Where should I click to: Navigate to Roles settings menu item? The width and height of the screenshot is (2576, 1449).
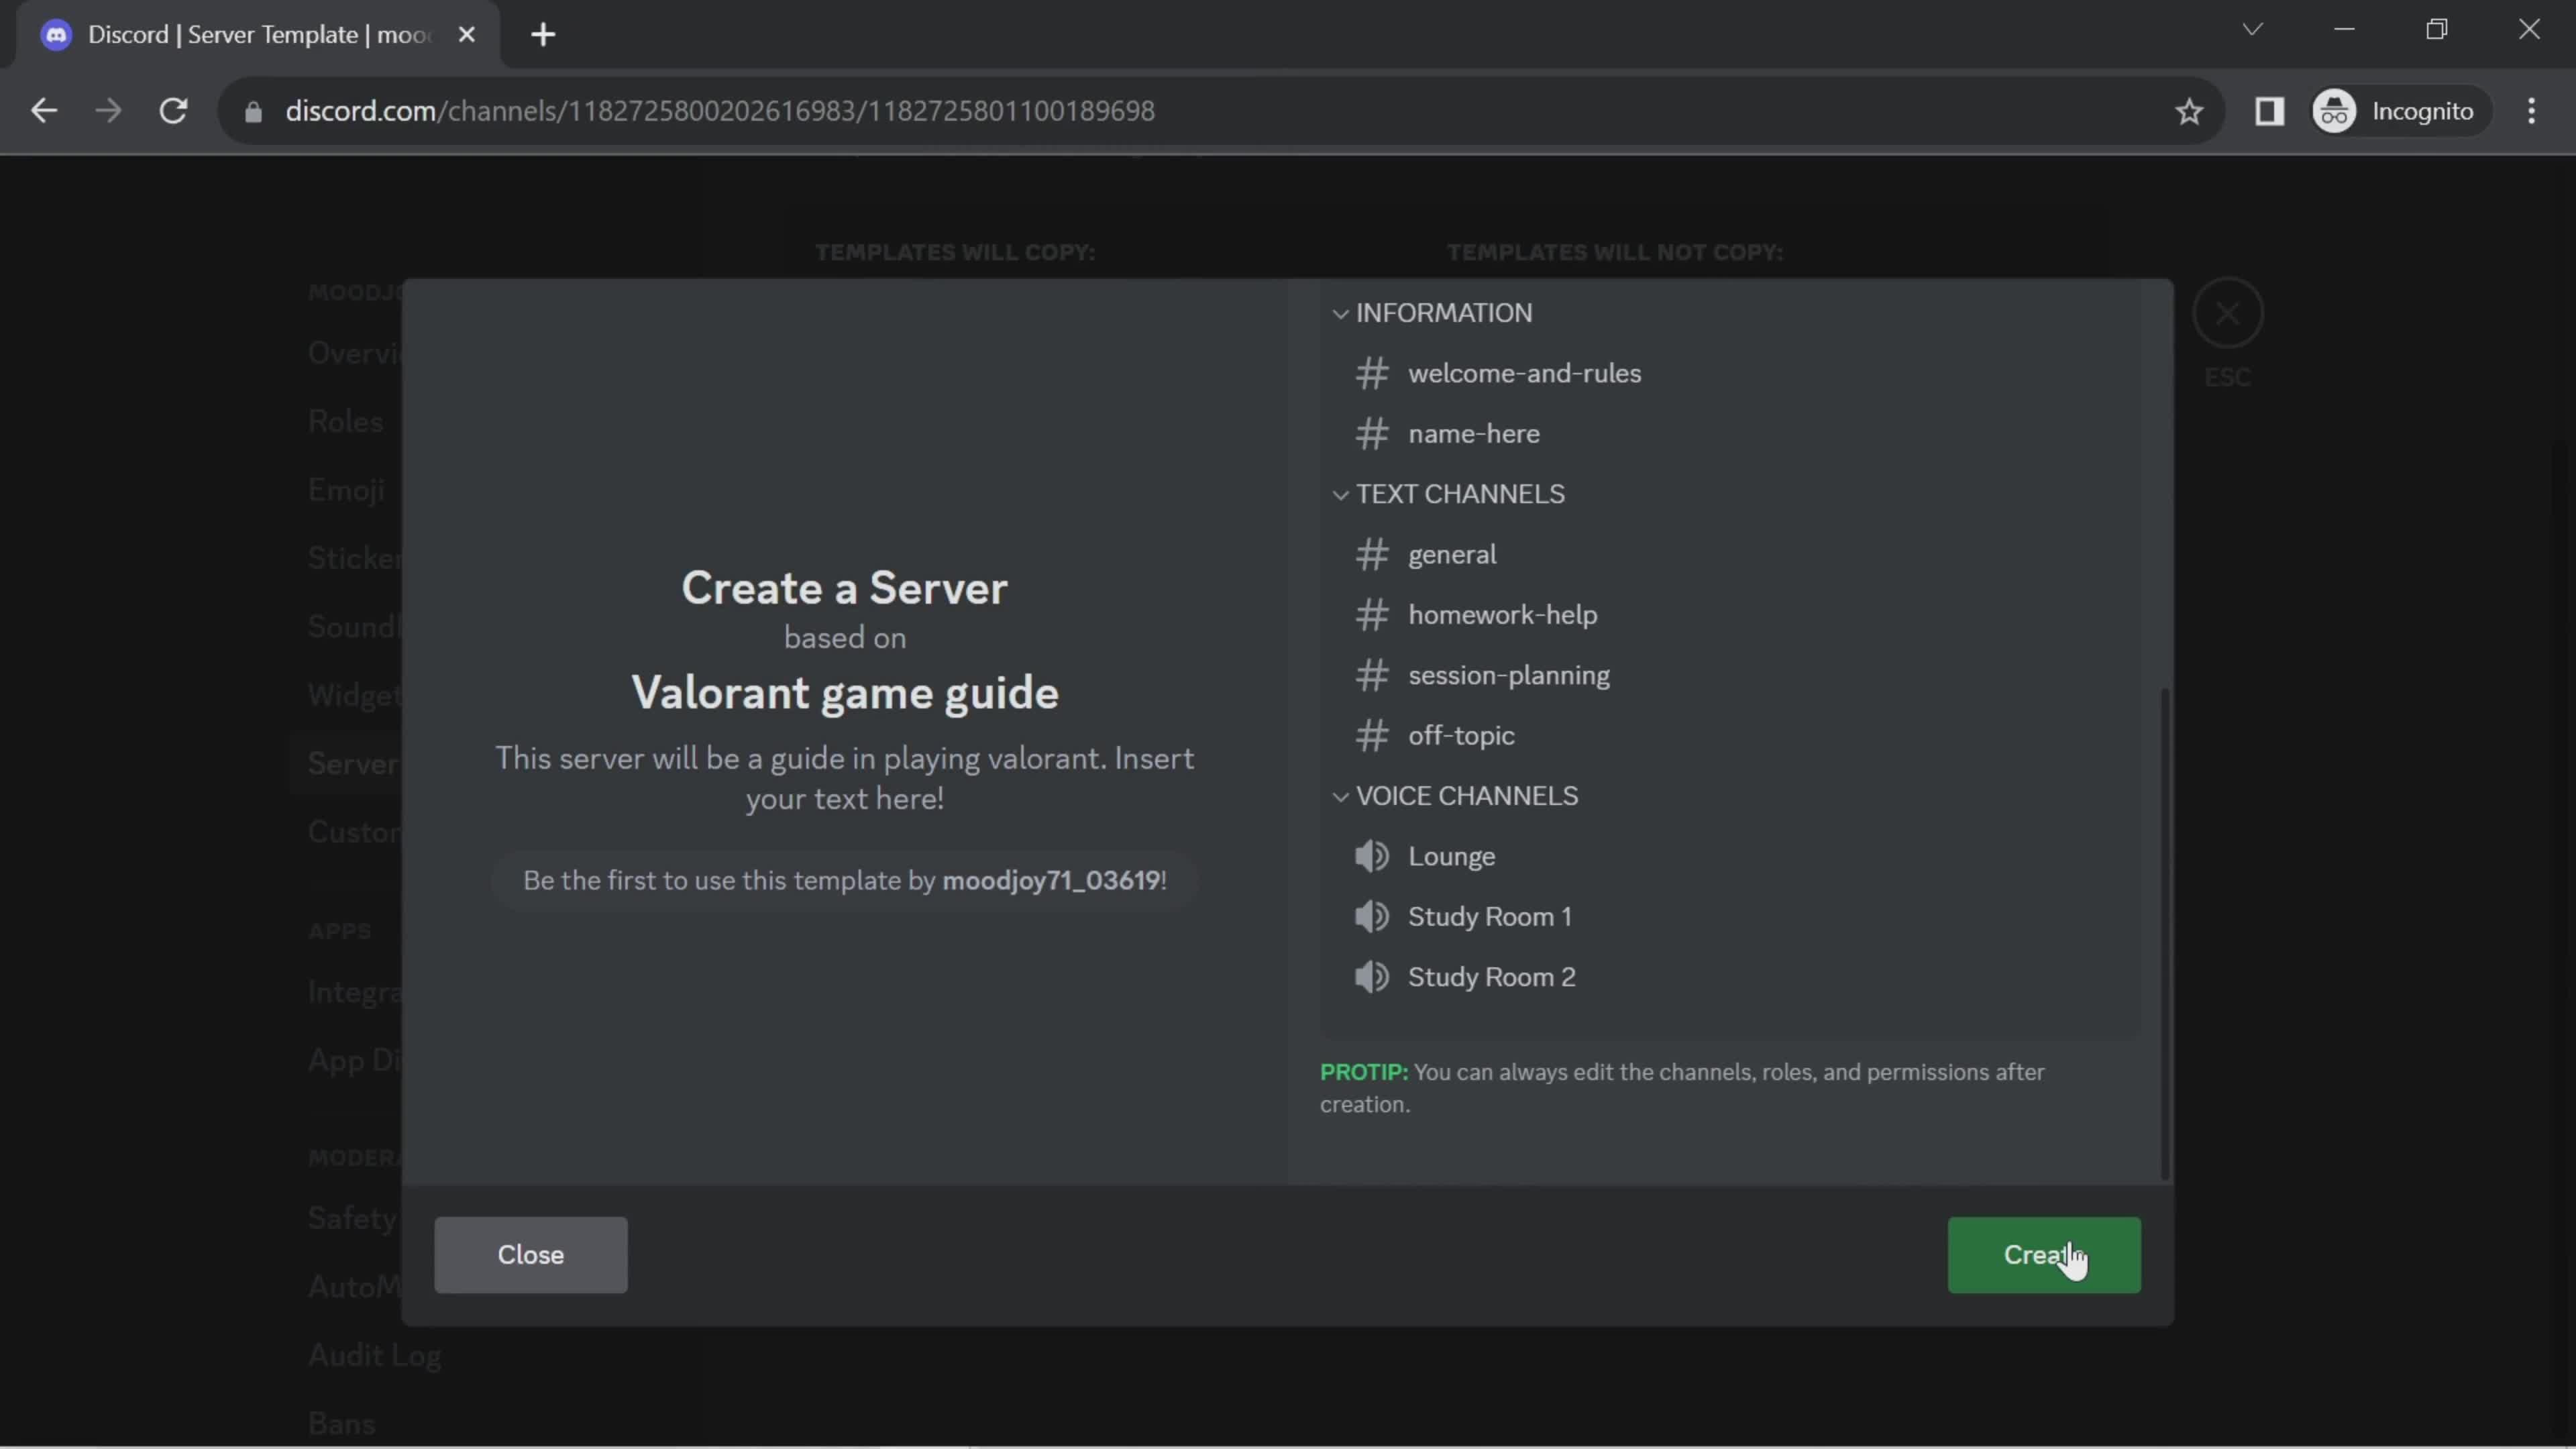tap(343, 421)
